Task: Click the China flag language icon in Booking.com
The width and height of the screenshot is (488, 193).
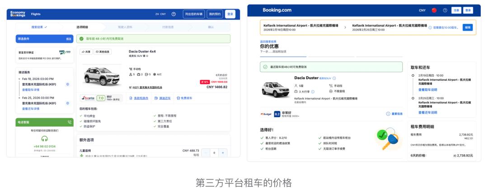Action: tap(434, 10)
